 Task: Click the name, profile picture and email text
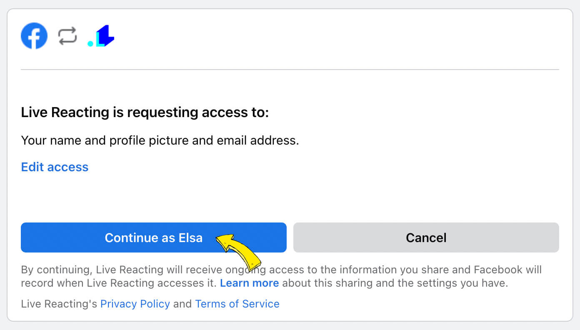pos(160,141)
